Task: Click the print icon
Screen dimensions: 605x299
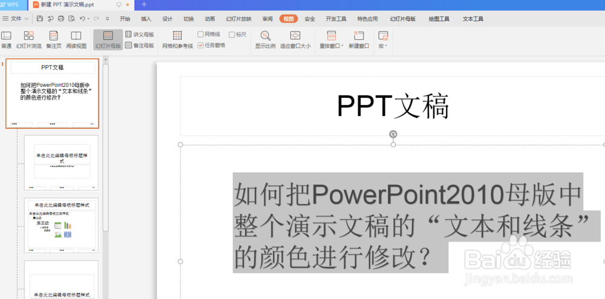Action: pyautogui.click(x=61, y=19)
